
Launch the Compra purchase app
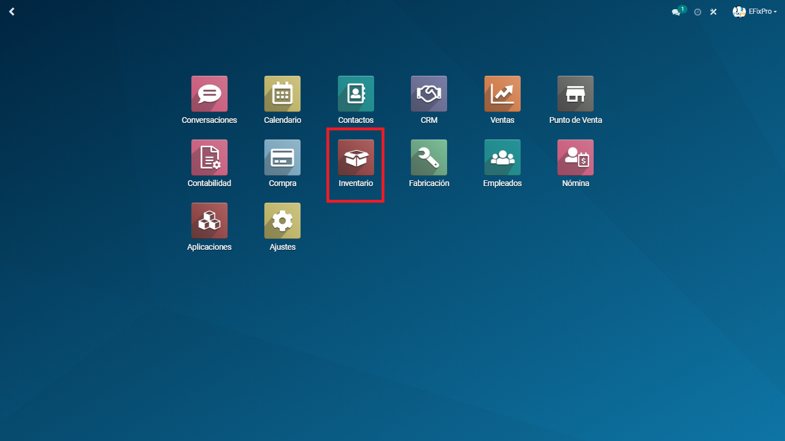(282, 157)
